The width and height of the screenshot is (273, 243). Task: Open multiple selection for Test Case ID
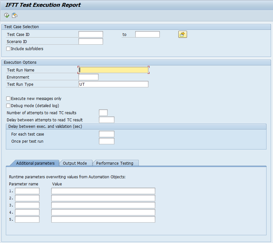183,34
